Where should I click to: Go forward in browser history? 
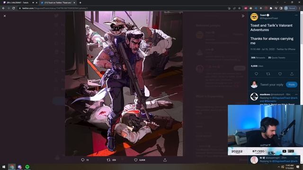(9, 8)
